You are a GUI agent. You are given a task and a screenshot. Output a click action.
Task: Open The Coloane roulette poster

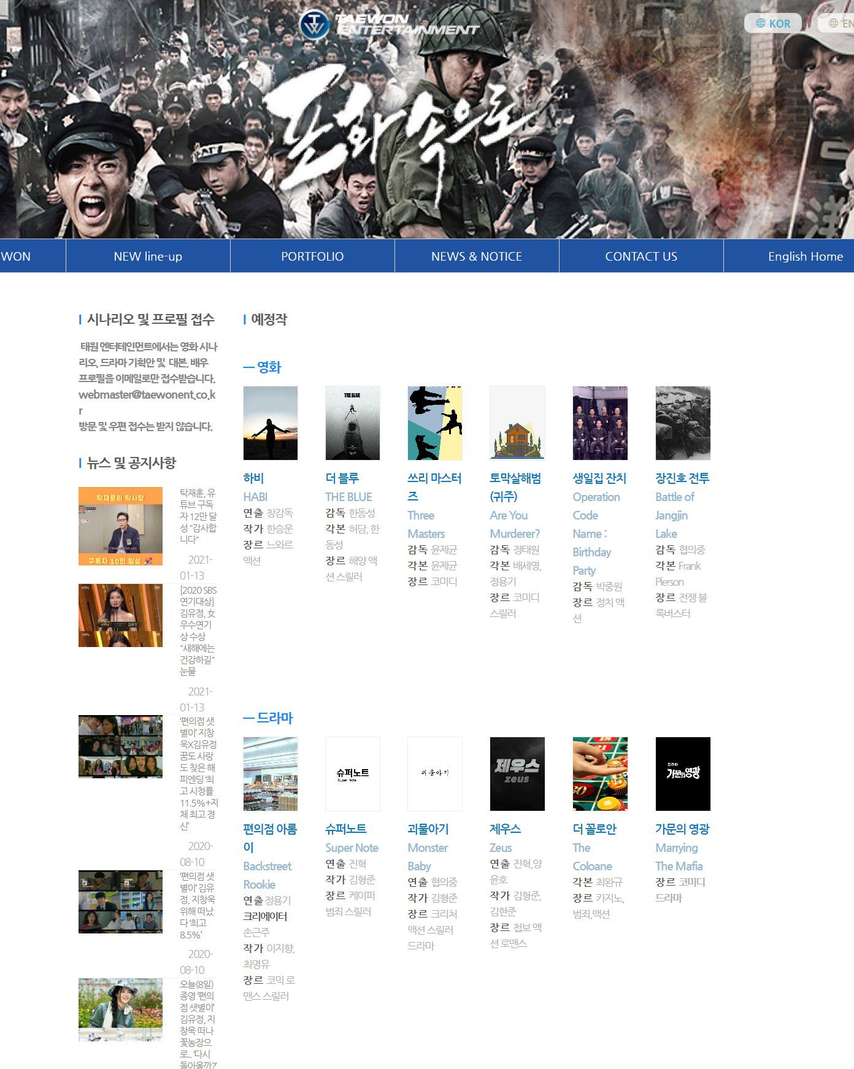tap(600, 774)
